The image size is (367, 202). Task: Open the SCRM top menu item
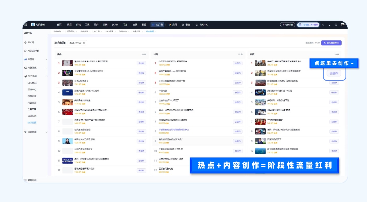[x=115, y=25]
